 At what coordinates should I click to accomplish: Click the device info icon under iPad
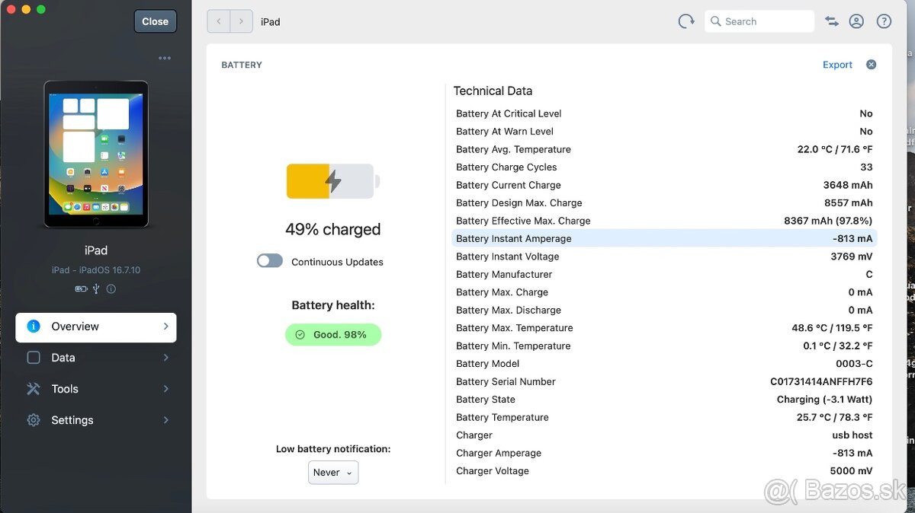pos(111,289)
